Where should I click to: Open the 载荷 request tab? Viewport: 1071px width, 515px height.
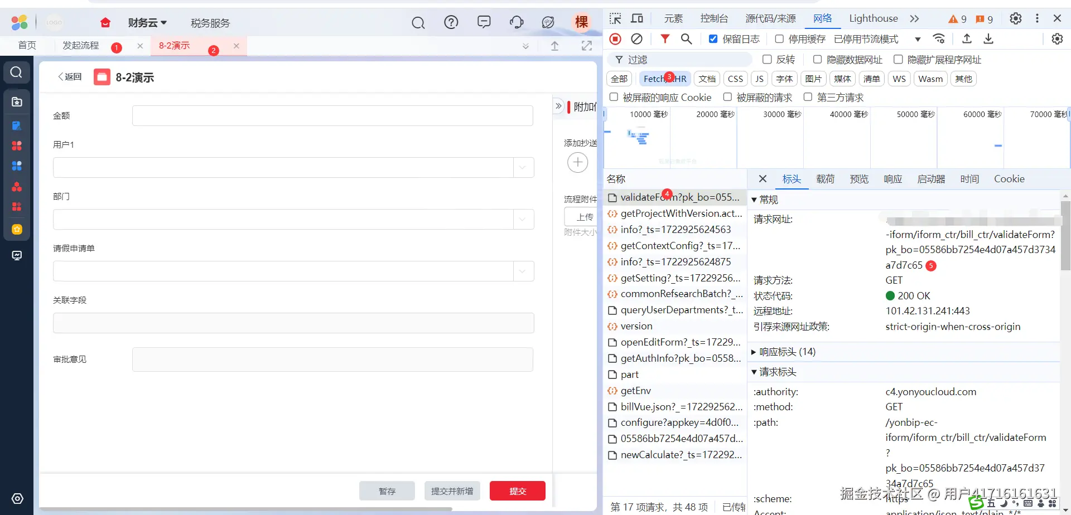825,179
